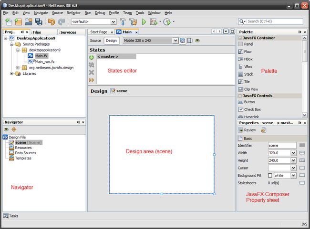Open the Cursor dropdown
This screenshot has width=310, height=229.
[293, 168]
